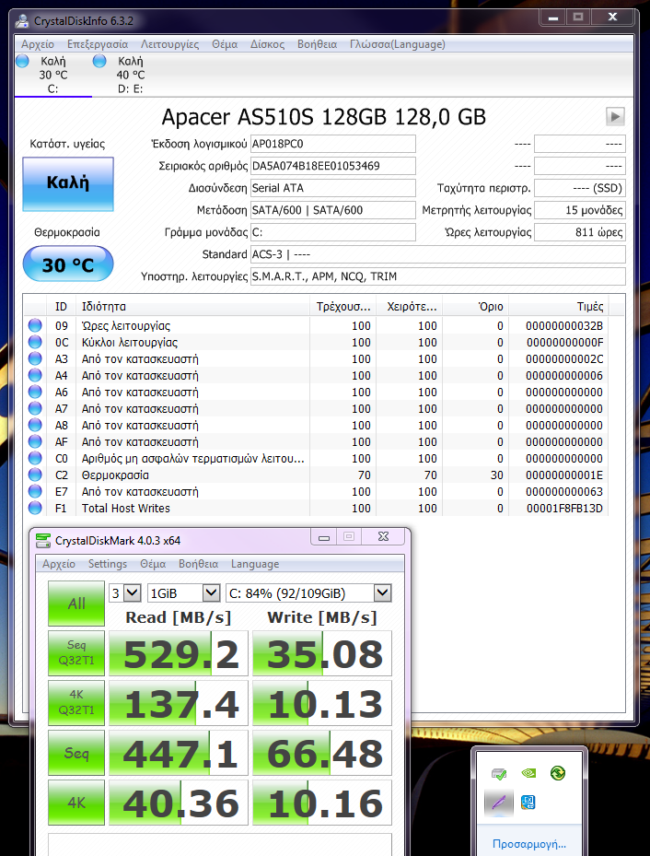Click the status circle for attribute F1
The height and width of the screenshot is (856, 650).
pyautogui.click(x=35, y=509)
